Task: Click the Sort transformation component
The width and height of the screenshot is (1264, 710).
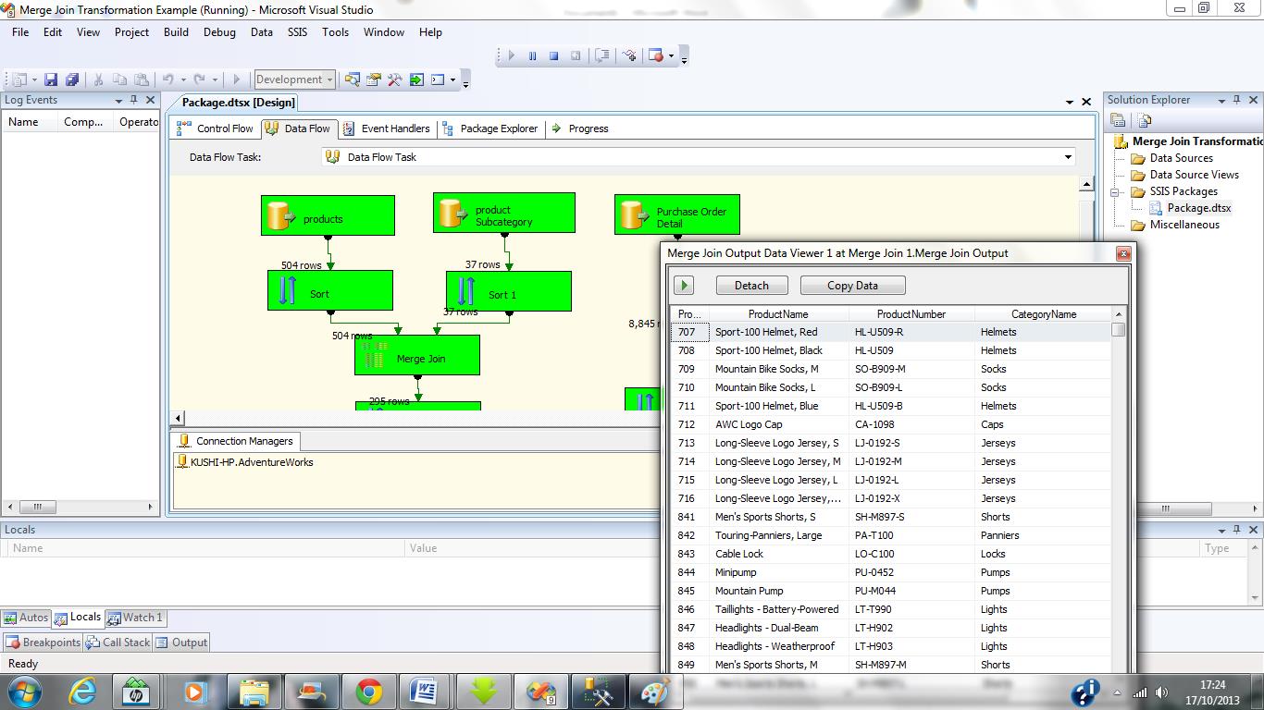Action: pos(329,291)
